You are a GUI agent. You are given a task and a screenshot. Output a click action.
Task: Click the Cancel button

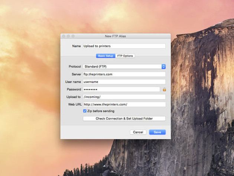click(x=138, y=132)
